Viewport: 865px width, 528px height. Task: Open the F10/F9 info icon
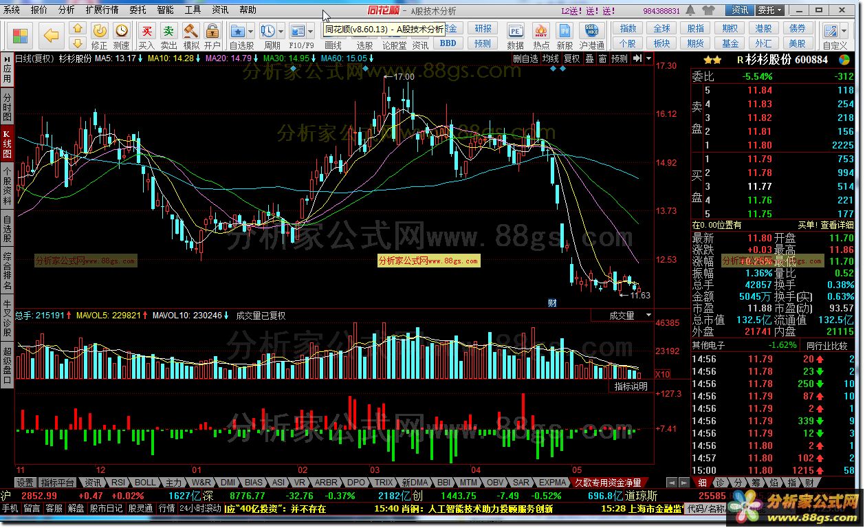click(297, 31)
